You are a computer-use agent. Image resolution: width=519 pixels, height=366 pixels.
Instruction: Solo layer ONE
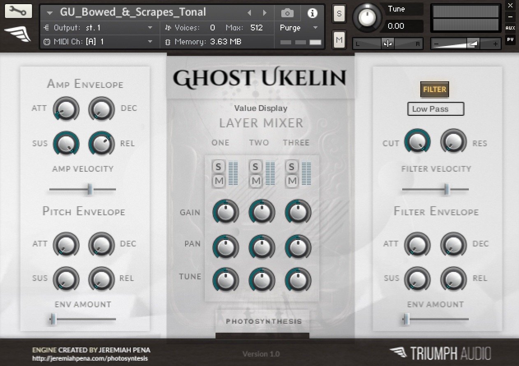point(218,167)
